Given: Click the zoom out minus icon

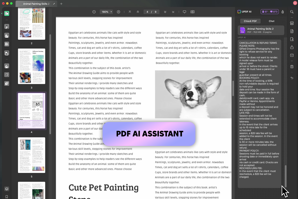Looking at the screenshot, I should click(x=94, y=12).
